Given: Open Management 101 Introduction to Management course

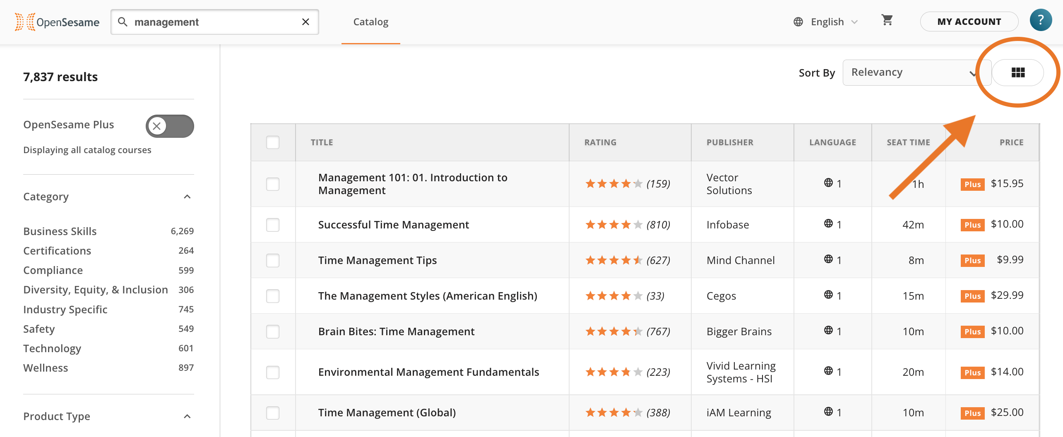Looking at the screenshot, I should point(413,184).
